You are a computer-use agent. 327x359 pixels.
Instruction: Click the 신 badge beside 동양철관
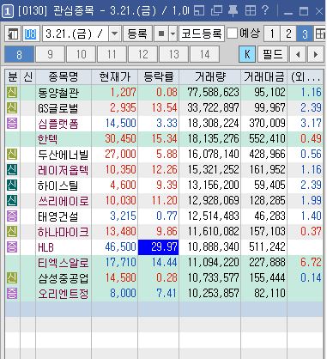point(12,93)
